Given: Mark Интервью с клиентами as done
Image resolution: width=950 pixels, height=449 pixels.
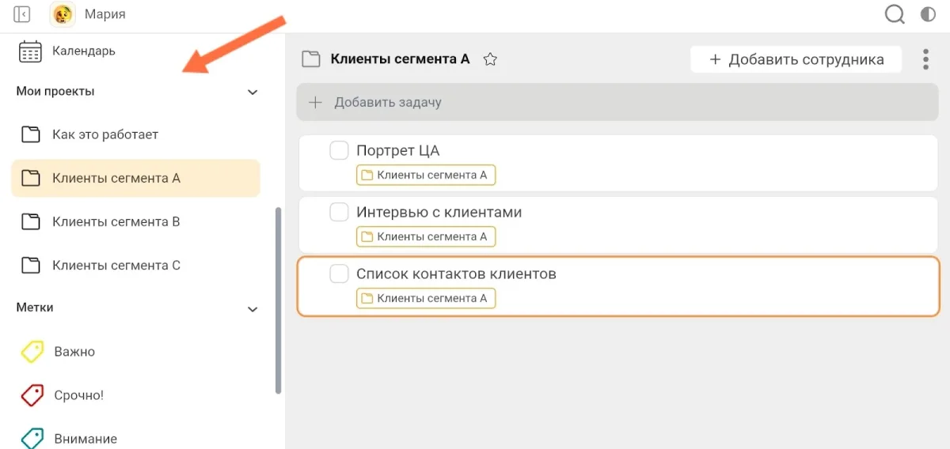Looking at the screenshot, I should coord(339,212).
